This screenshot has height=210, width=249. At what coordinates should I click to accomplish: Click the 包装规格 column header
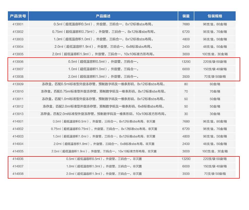215,16
